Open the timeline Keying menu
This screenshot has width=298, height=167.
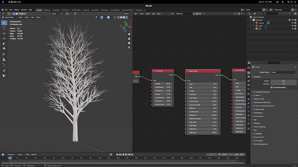click(x=20, y=155)
